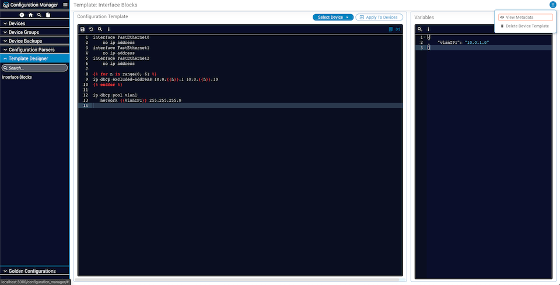This screenshot has width=560, height=285.
Task: Open the Select Device dropdown
Action: (333, 18)
